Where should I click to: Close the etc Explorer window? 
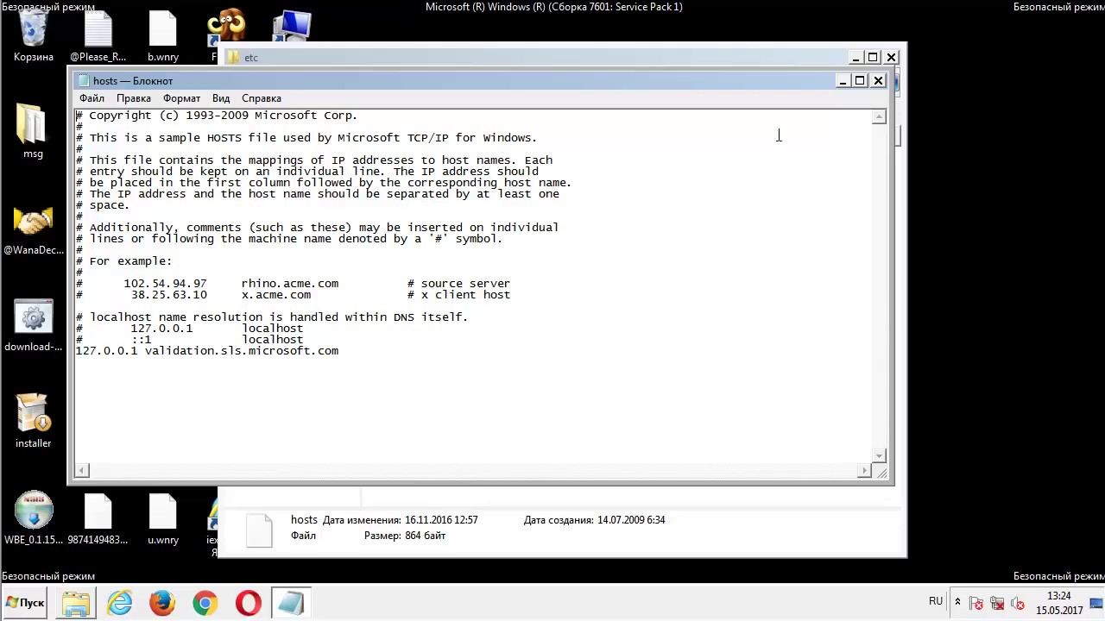(892, 58)
